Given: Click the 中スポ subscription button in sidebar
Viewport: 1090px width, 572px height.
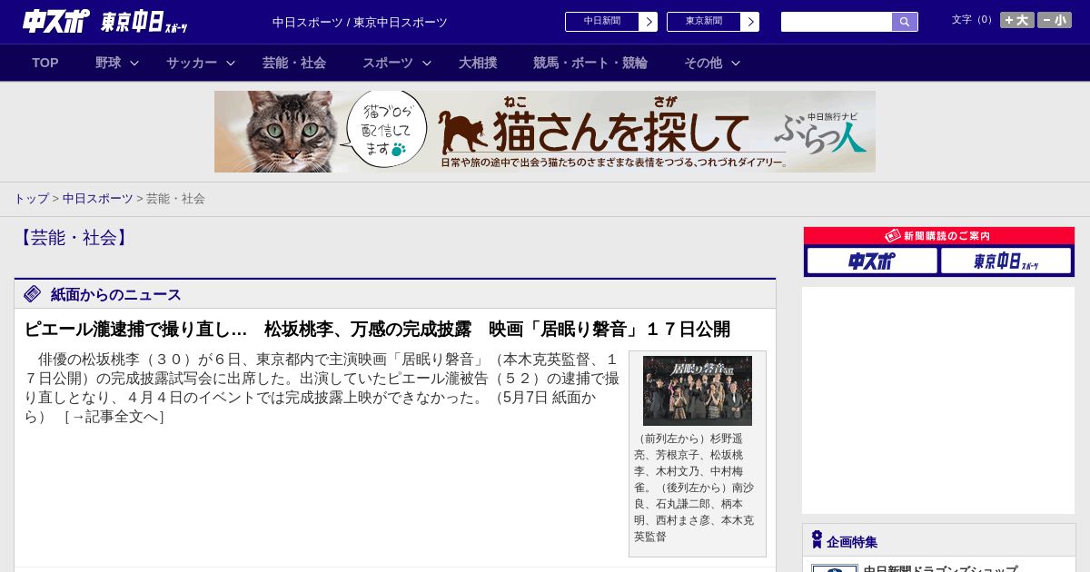Looking at the screenshot, I should point(872,261).
